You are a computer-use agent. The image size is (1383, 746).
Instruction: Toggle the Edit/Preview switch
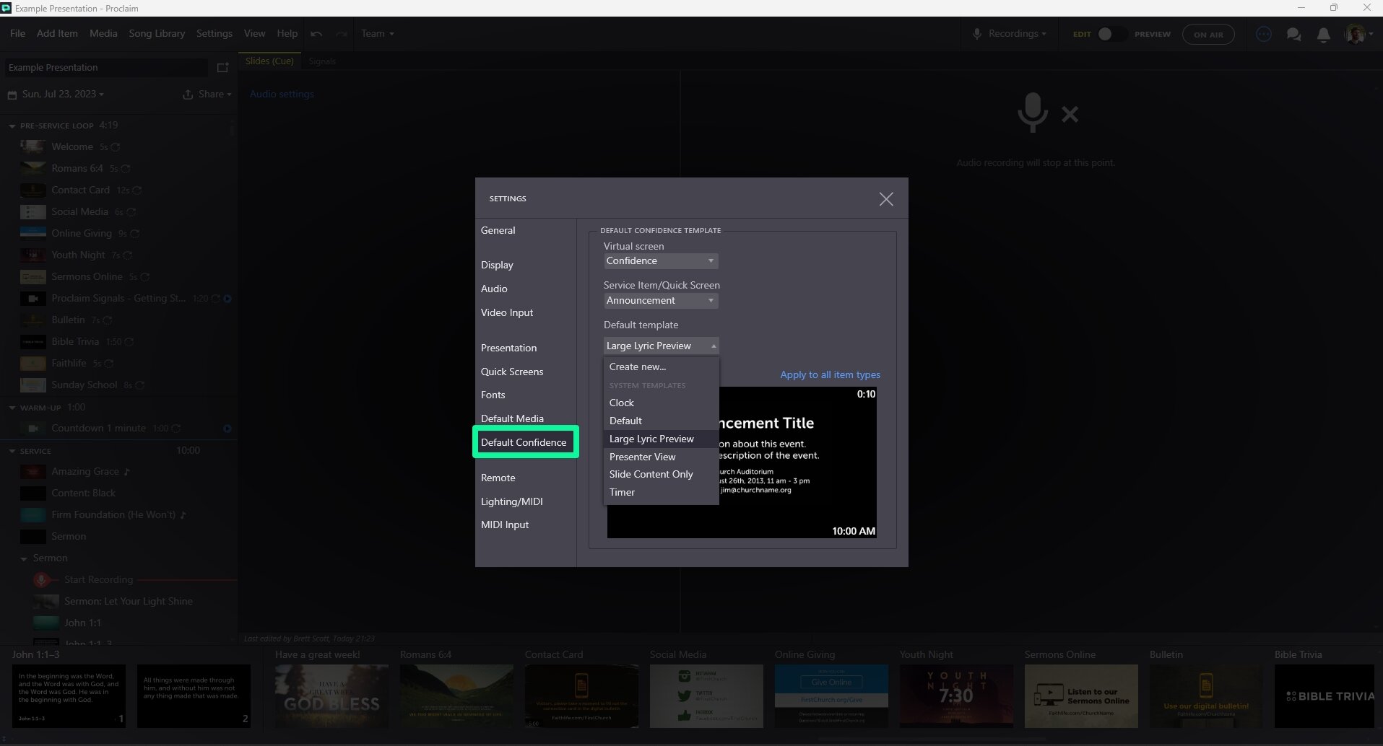(x=1111, y=34)
